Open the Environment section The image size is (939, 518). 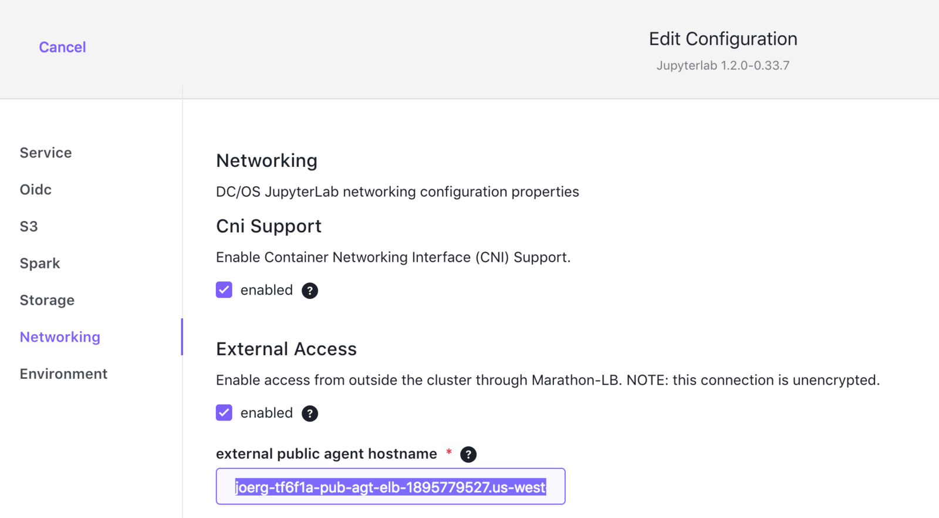(63, 374)
